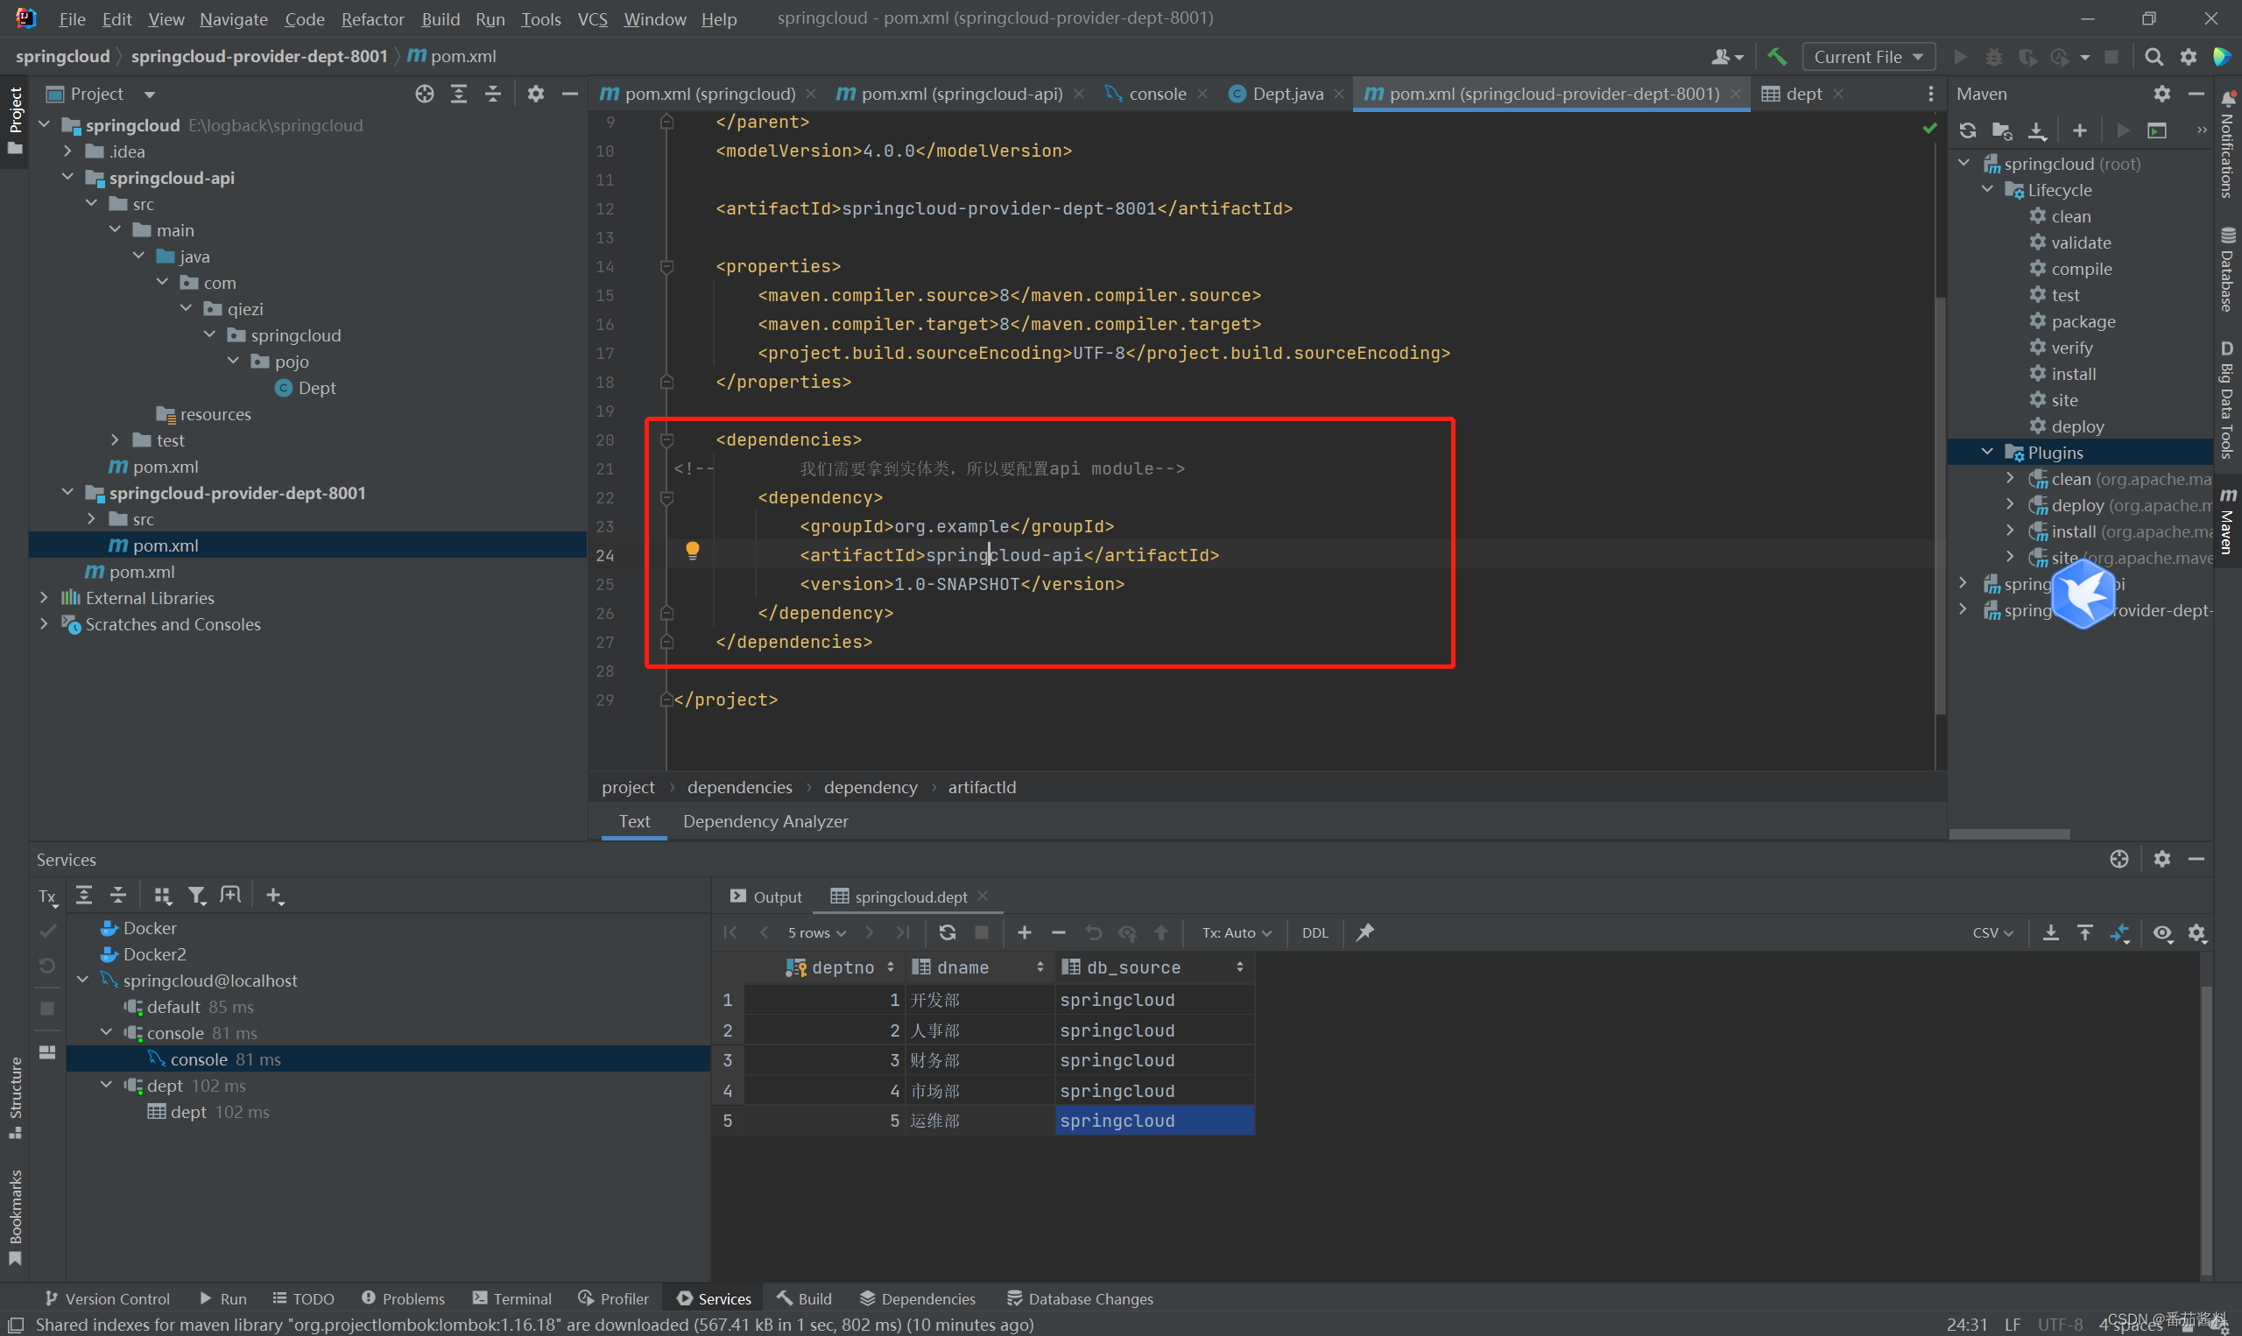Click the Maven panel horizontal scrollbar
The width and height of the screenshot is (2242, 1336).
click(2009, 833)
